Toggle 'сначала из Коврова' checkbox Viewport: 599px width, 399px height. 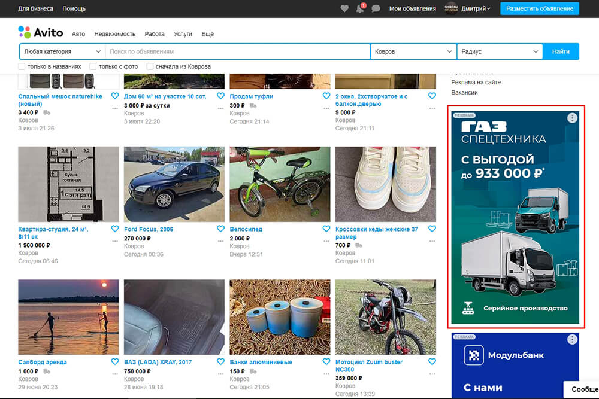(150, 66)
